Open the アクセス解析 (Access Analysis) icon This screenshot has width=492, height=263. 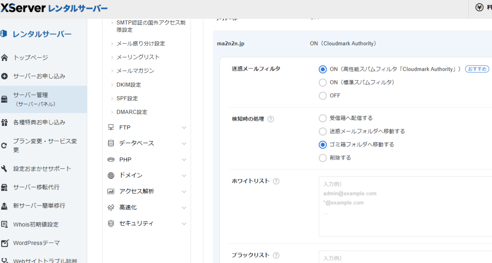tap(111, 191)
